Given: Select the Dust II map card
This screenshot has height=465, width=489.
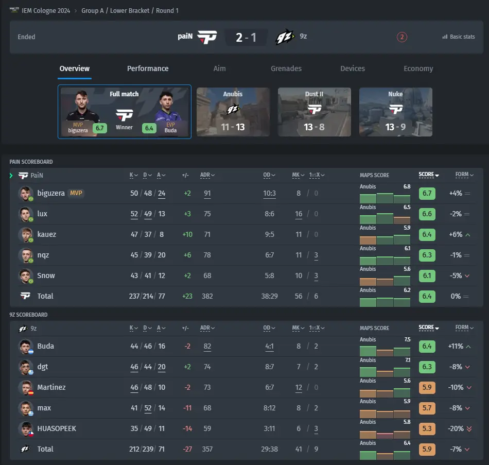Looking at the screenshot, I should (x=315, y=112).
